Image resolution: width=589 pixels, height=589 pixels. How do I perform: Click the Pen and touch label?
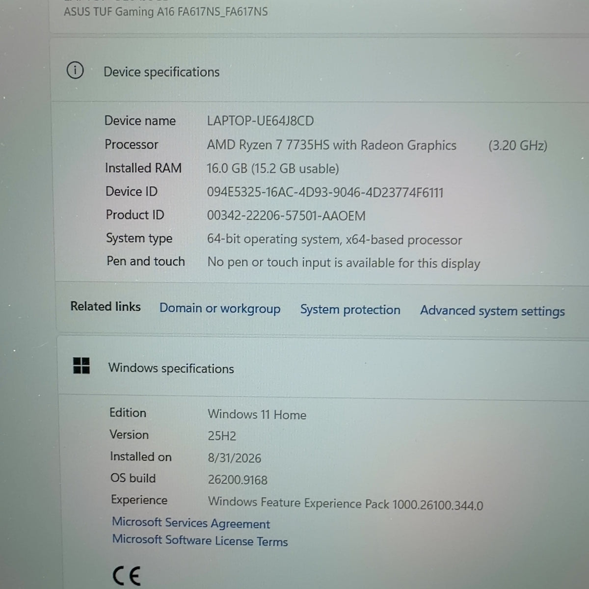[146, 261]
